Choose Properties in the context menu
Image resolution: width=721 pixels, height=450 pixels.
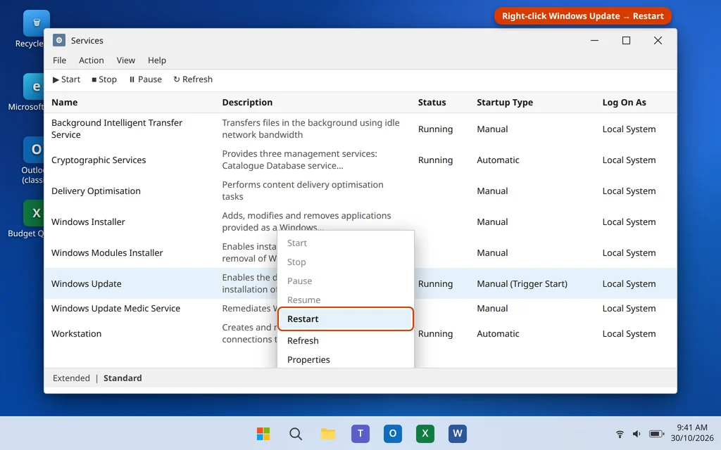[x=345, y=359]
